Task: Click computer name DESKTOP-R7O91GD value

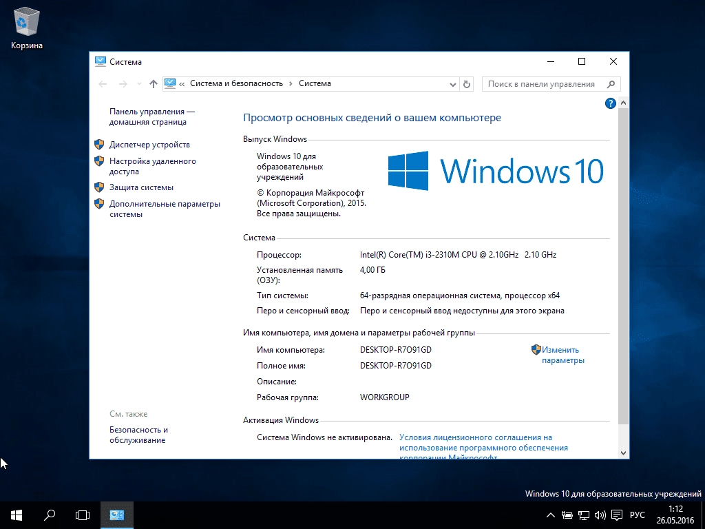Action: pos(396,349)
